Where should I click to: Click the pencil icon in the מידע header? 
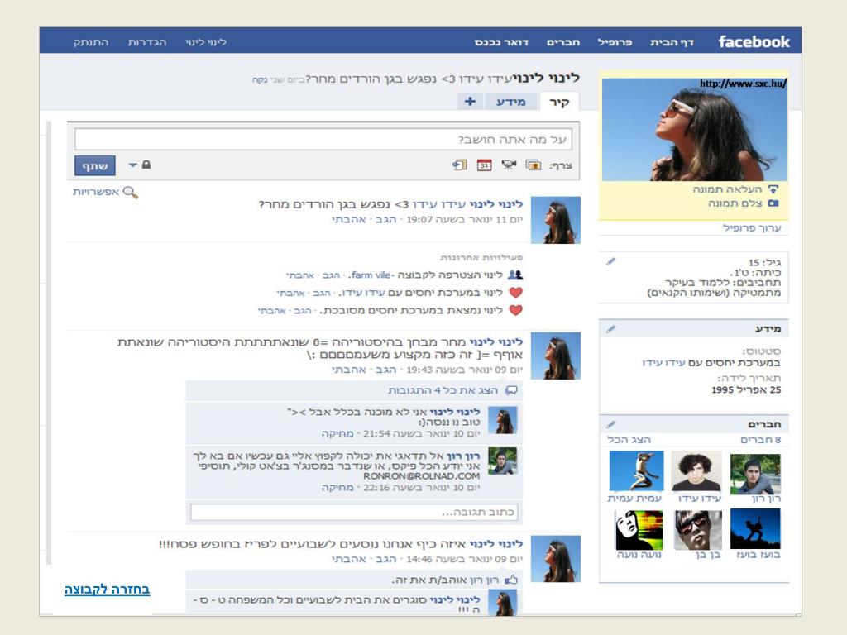pyautogui.click(x=611, y=329)
